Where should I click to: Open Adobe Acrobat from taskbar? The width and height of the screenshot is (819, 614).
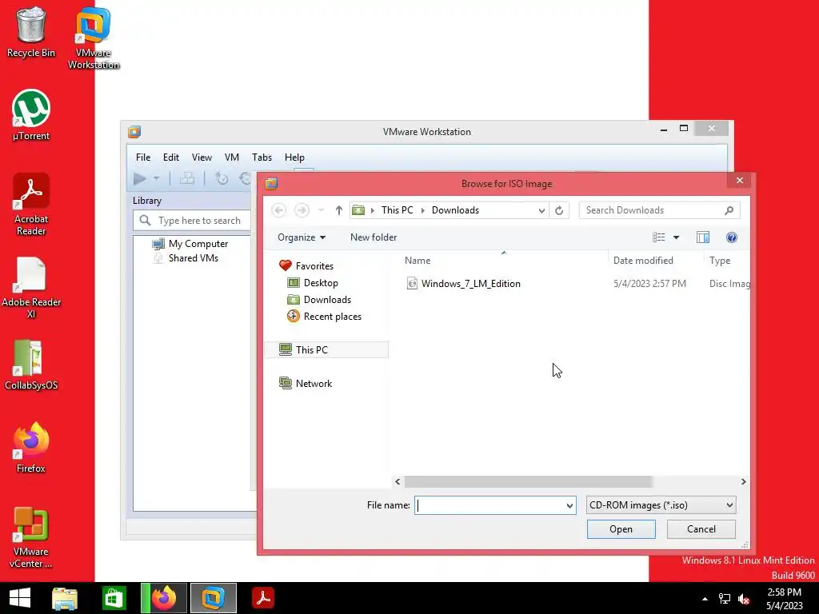click(262, 598)
